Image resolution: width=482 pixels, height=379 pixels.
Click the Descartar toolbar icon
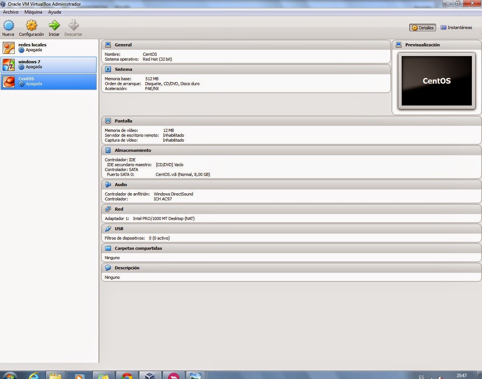point(73,25)
